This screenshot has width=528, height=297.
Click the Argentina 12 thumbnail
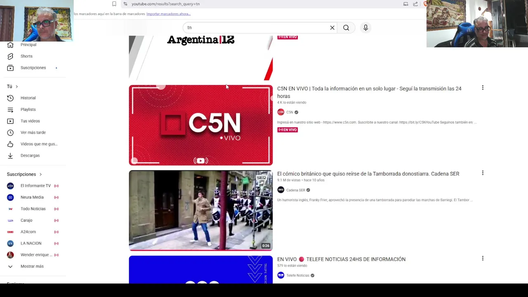pos(200,58)
